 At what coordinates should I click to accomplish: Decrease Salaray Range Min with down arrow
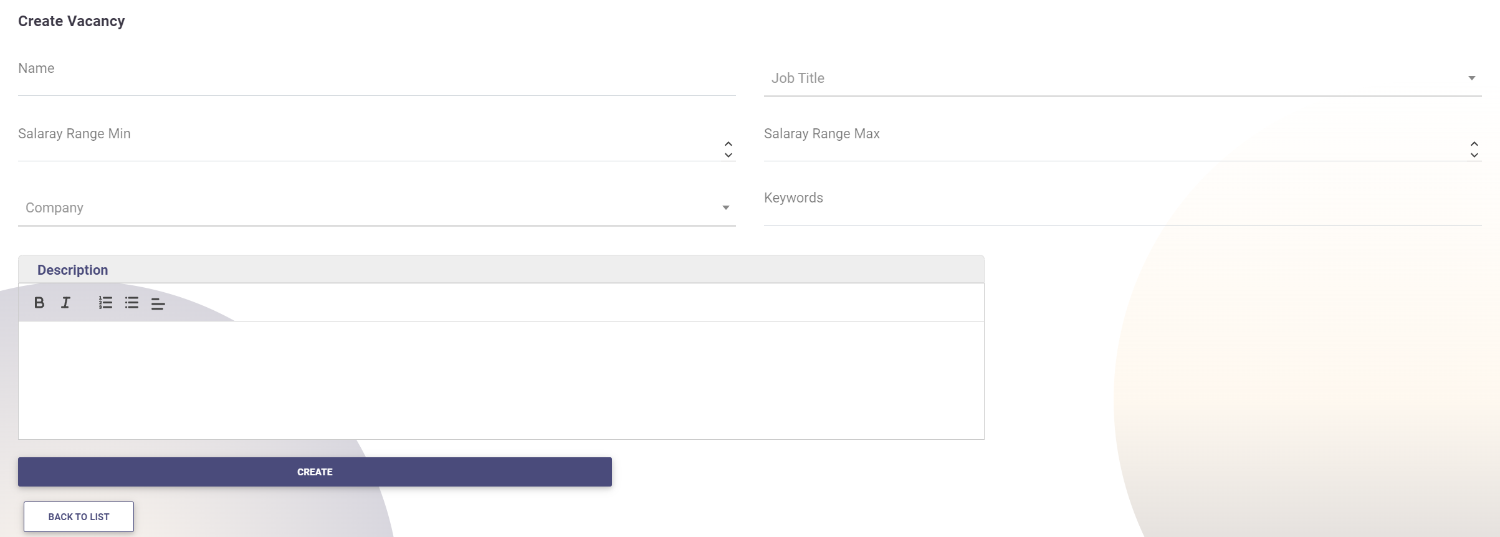tap(728, 155)
